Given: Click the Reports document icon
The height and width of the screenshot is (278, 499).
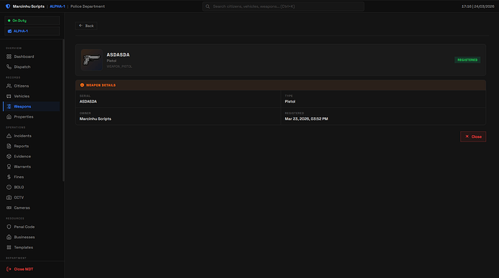Looking at the screenshot, I should pos(9,146).
